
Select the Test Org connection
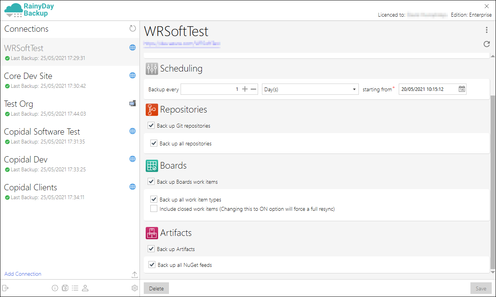70,108
